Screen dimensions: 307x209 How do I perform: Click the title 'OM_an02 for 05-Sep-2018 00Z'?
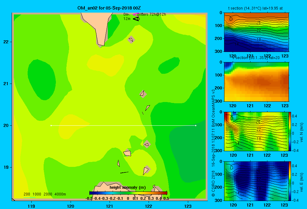(109, 8)
